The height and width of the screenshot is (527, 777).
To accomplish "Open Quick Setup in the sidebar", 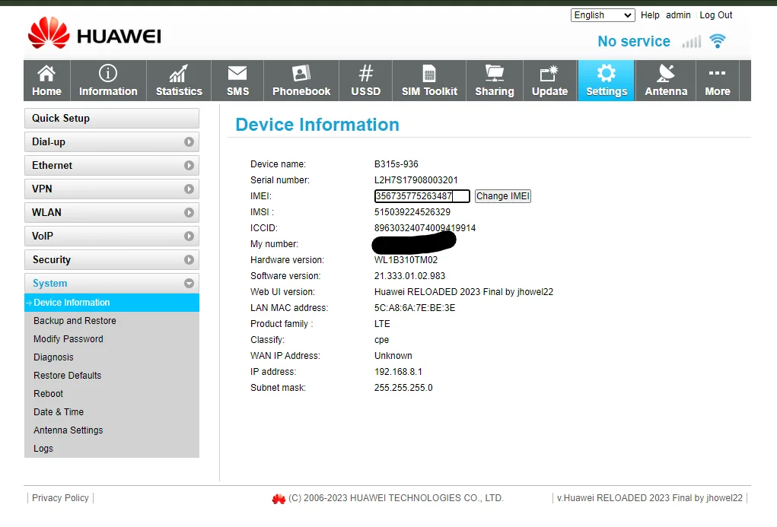I will click(112, 119).
